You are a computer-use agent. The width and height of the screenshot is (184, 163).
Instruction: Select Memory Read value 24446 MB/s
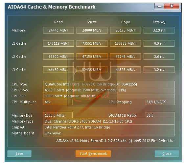(x=58, y=30)
